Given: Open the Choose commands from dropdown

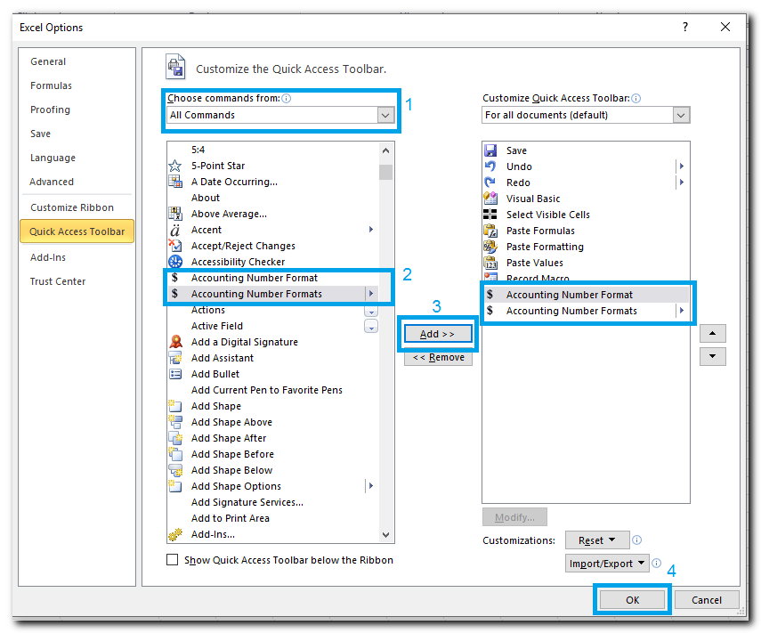Looking at the screenshot, I should coord(385,115).
